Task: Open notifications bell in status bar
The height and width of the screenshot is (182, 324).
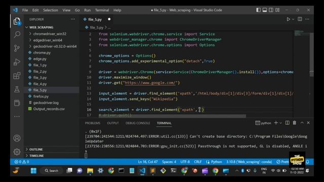Action: 307,162
